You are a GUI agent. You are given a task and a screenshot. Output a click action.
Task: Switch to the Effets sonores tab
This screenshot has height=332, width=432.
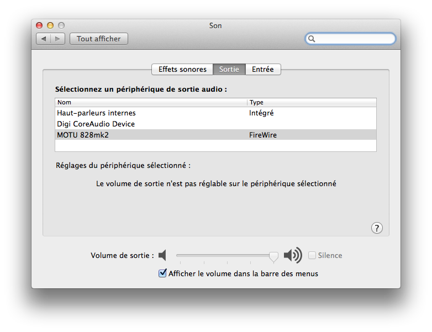pos(182,69)
